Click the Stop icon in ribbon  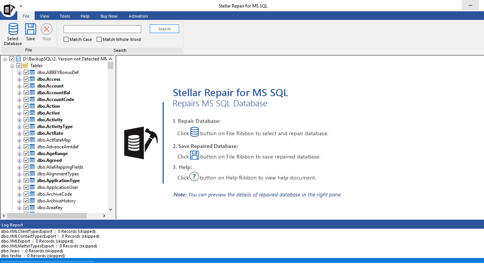(x=47, y=29)
